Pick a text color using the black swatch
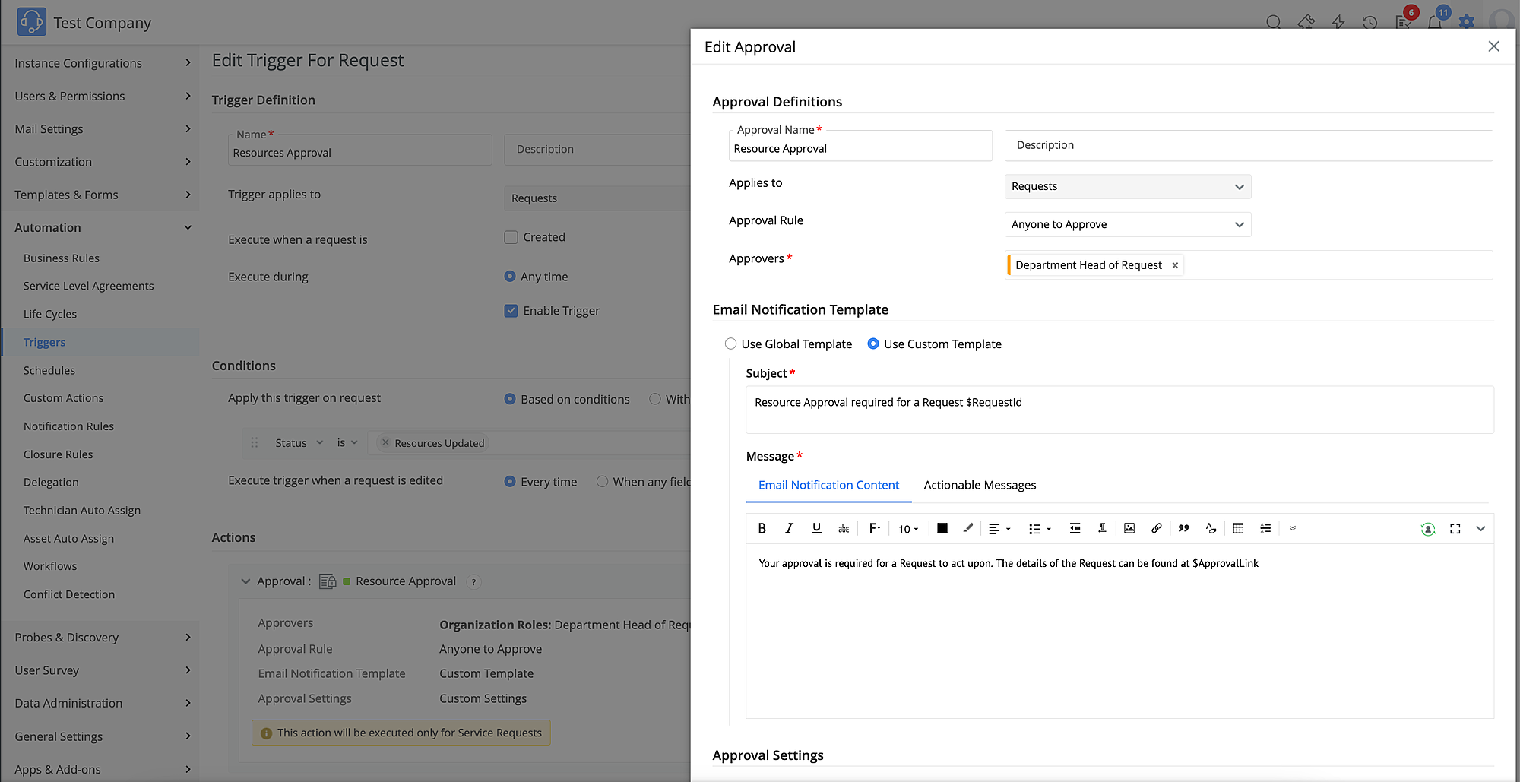The width and height of the screenshot is (1520, 782). point(942,528)
